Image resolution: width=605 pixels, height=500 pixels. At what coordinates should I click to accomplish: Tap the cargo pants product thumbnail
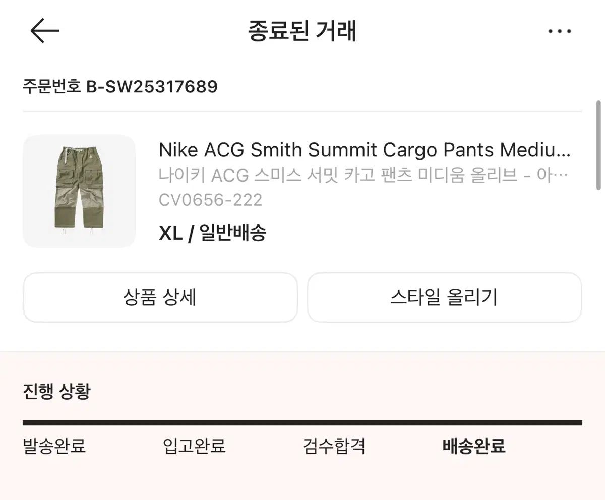pos(79,191)
